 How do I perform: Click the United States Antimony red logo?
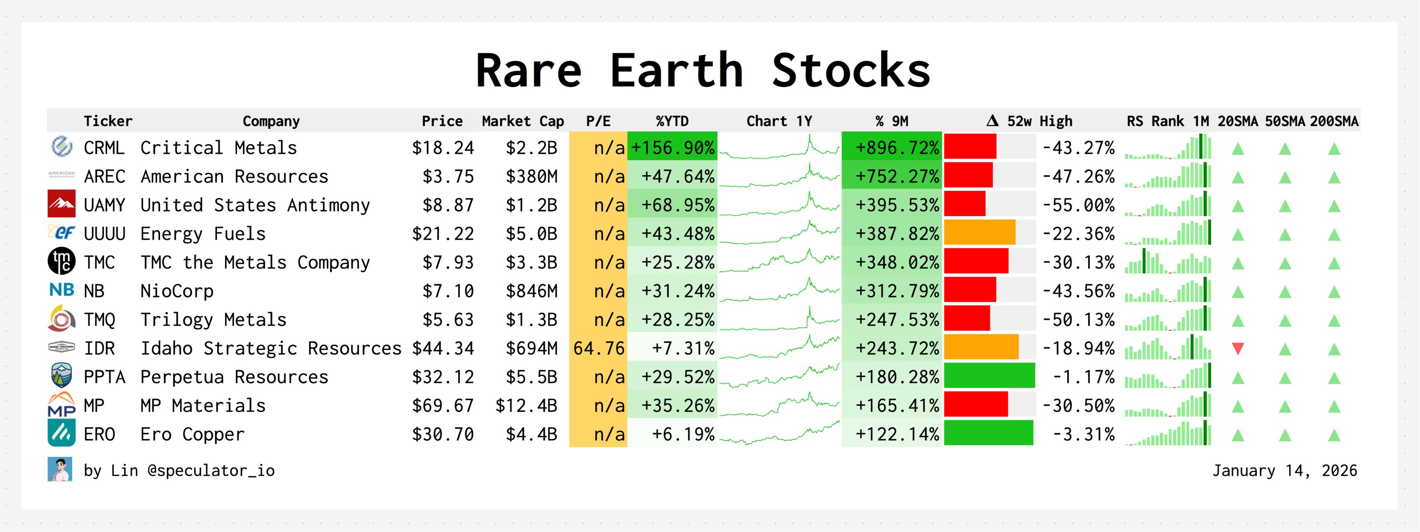point(61,204)
